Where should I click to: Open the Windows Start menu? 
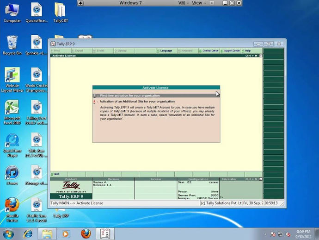point(8,234)
